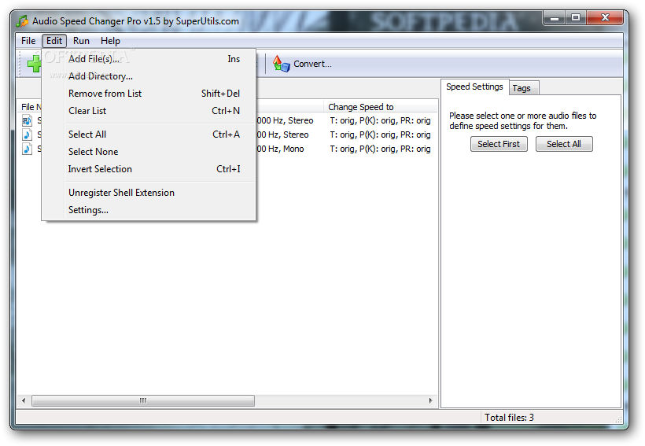Select Remove from List menu entry
The width and height of the screenshot is (645, 446).
pyautogui.click(x=149, y=94)
